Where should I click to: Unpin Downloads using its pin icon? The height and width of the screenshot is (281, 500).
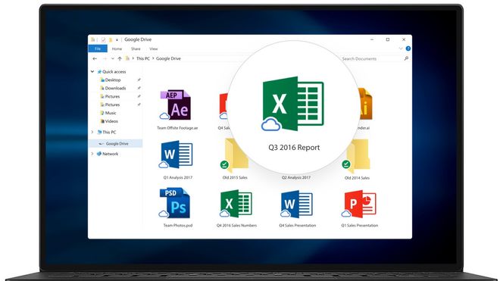(139, 88)
